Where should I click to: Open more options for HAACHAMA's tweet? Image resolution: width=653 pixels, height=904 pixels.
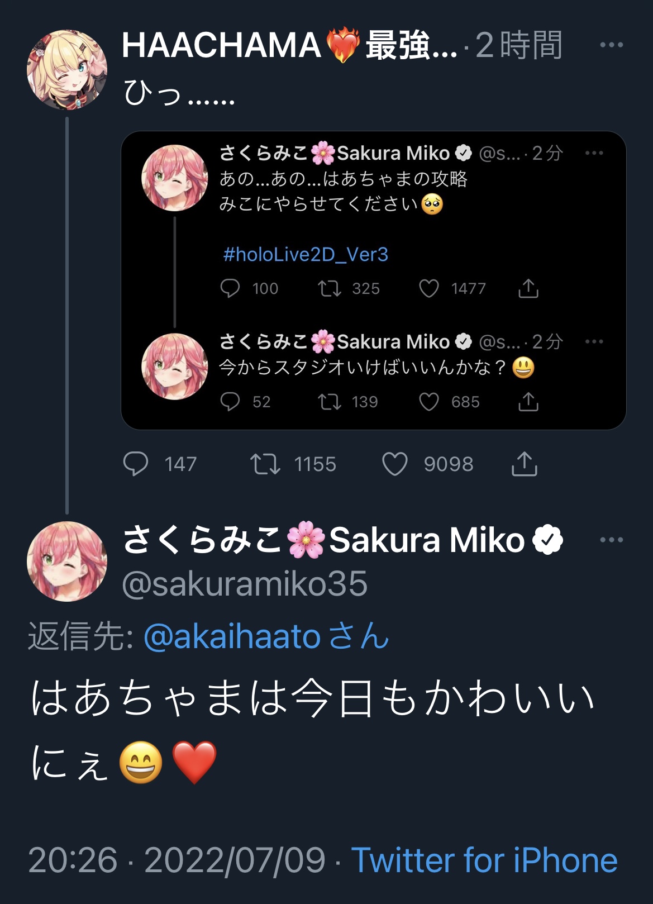tap(611, 45)
